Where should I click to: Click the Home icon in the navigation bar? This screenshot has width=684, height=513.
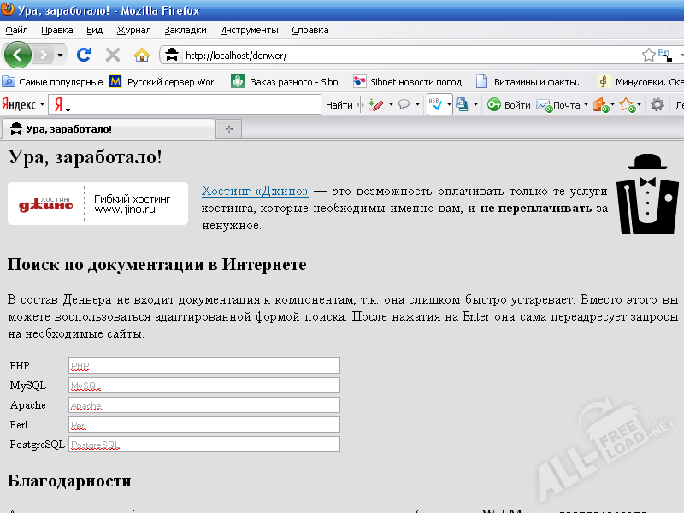[x=142, y=55]
